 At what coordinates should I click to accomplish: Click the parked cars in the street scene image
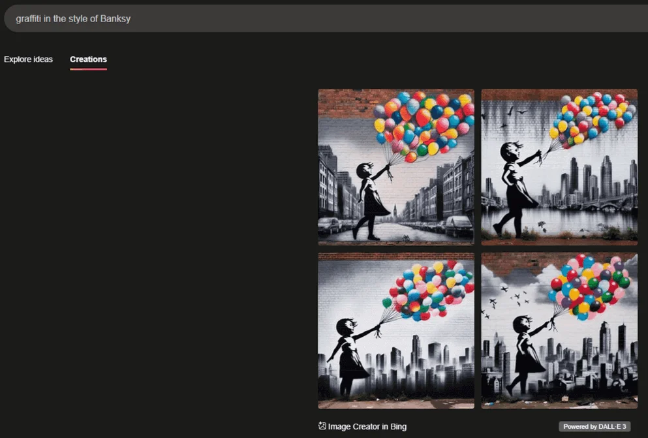459,225
